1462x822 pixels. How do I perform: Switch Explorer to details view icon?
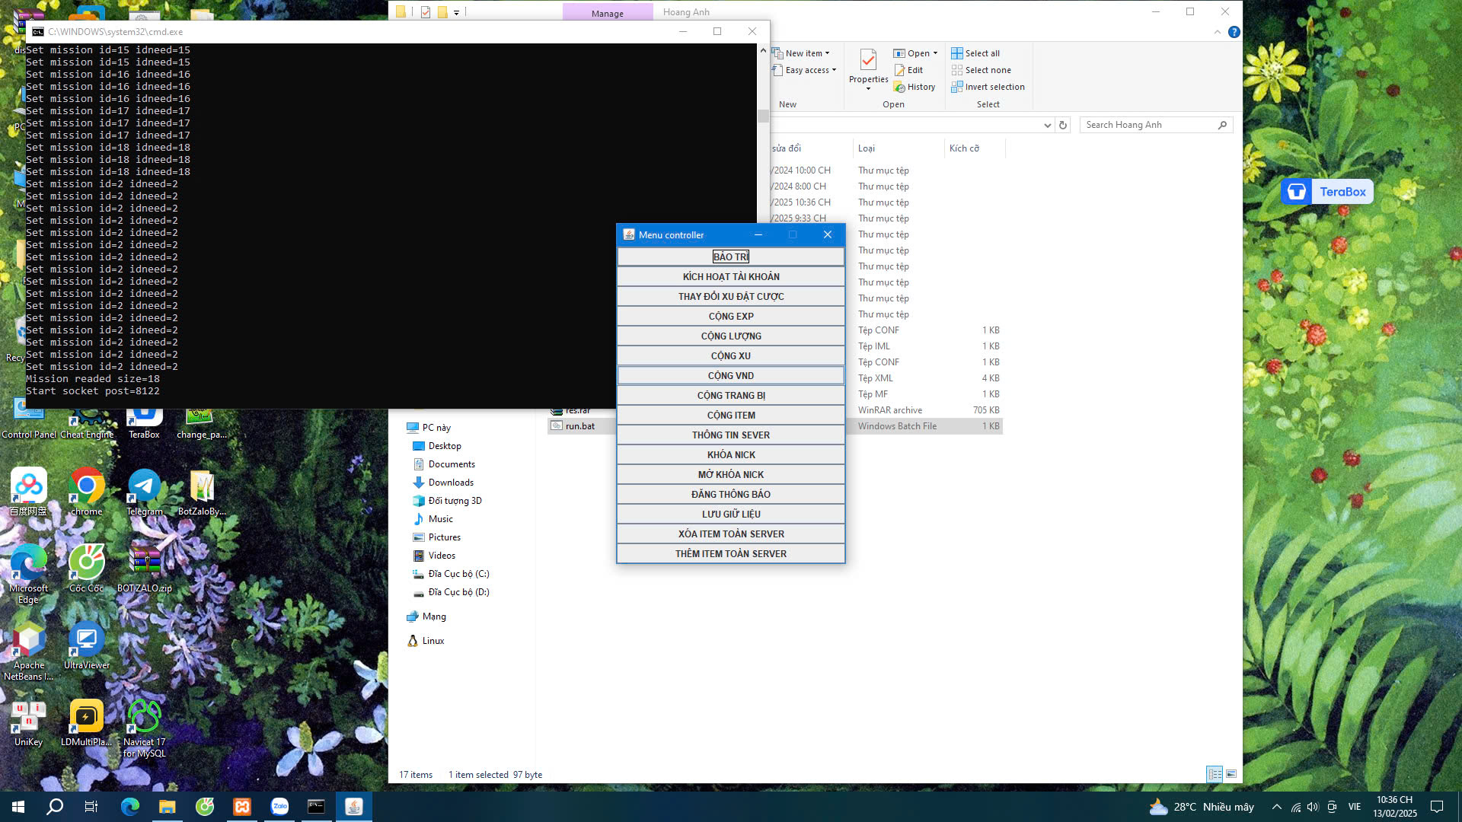click(x=1215, y=774)
